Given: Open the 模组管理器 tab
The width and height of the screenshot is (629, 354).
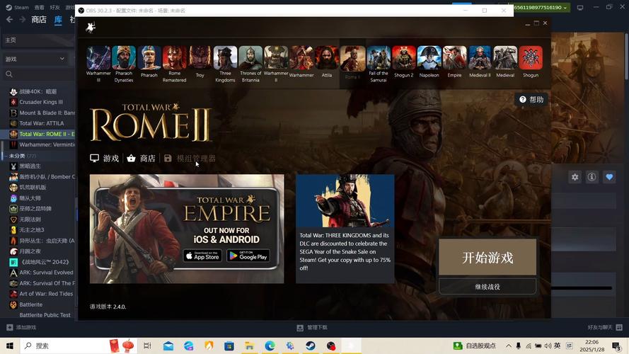Looking at the screenshot, I should (190, 159).
